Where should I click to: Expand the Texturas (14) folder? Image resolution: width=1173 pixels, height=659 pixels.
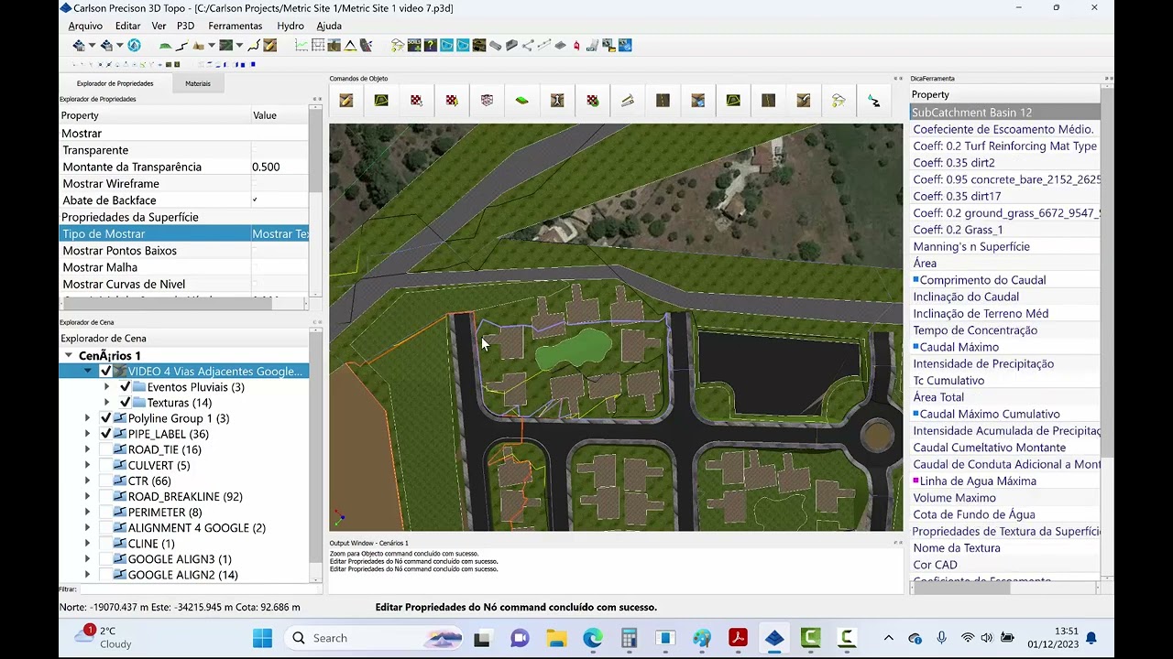tap(107, 403)
